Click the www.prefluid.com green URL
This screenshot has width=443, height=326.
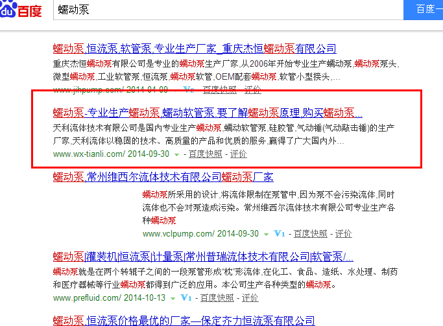pos(87,297)
